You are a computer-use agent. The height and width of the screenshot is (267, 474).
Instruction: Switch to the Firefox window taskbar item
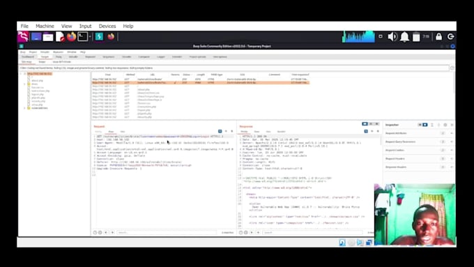tap(111, 36)
